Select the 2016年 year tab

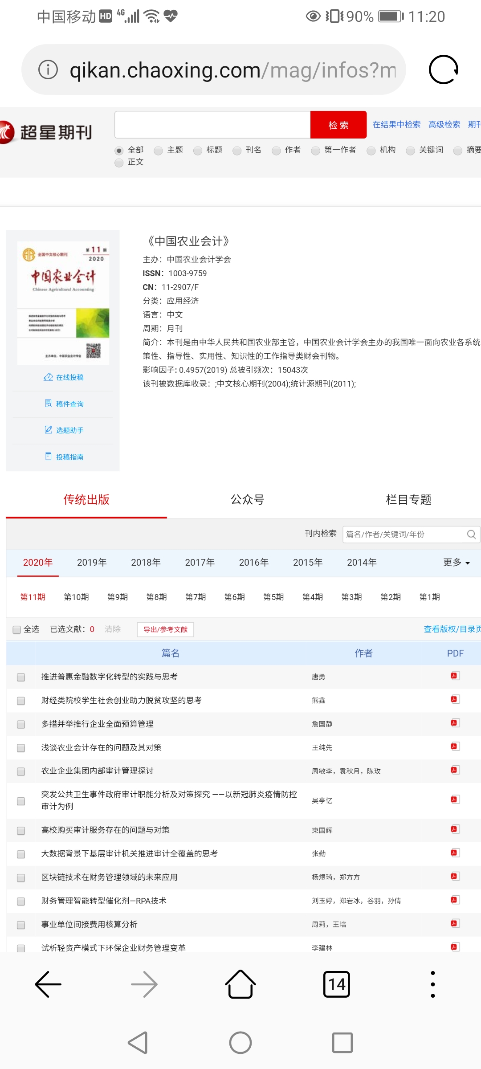pos(254,563)
